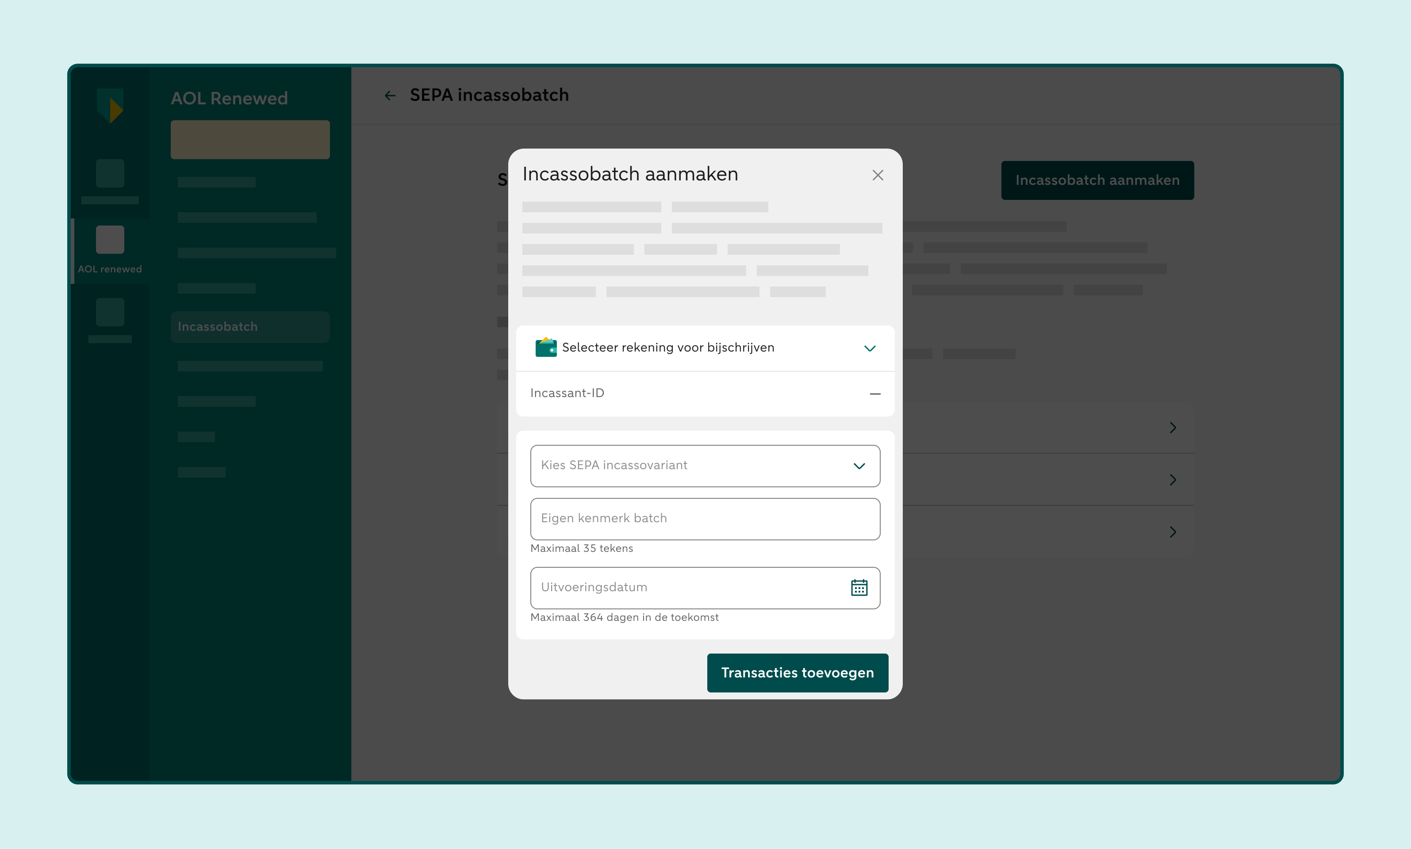Focus the Eigen kenmerk batch field
The width and height of the screenshot is (1411, 849).
705,519
